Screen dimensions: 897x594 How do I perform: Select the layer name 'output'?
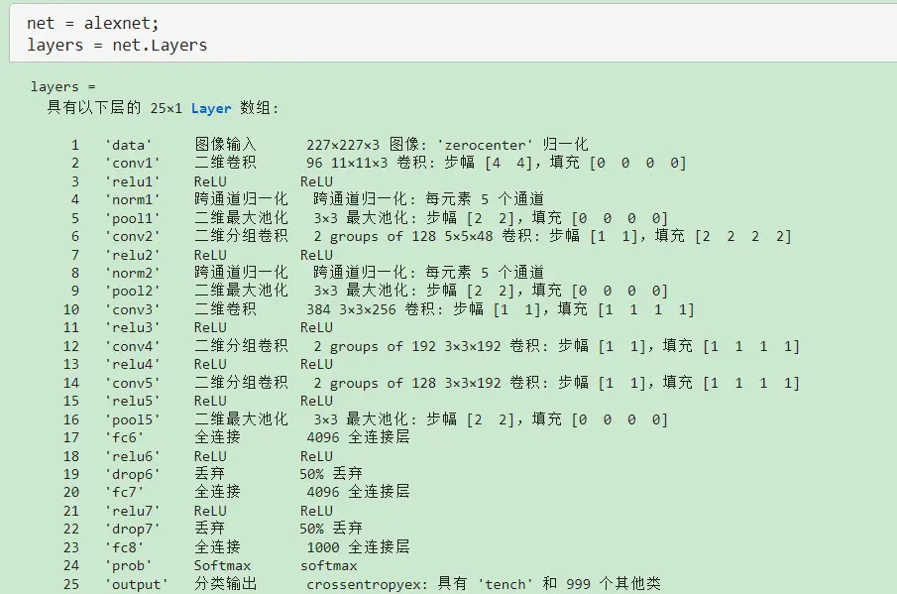[x=136, y=584]
